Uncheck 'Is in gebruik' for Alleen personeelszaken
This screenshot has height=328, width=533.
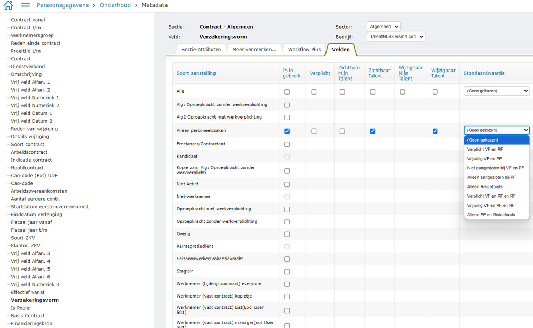287,131
